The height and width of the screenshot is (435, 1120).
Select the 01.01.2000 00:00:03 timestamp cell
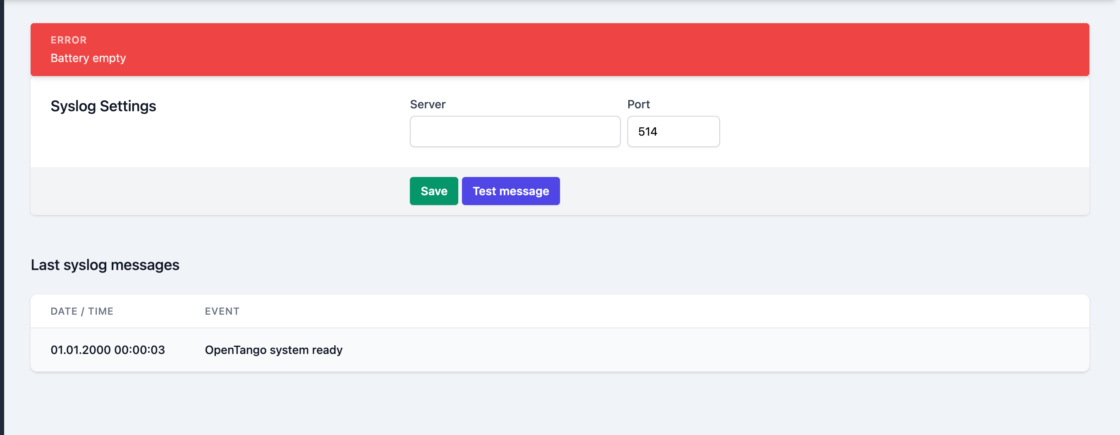coord(108,350)
